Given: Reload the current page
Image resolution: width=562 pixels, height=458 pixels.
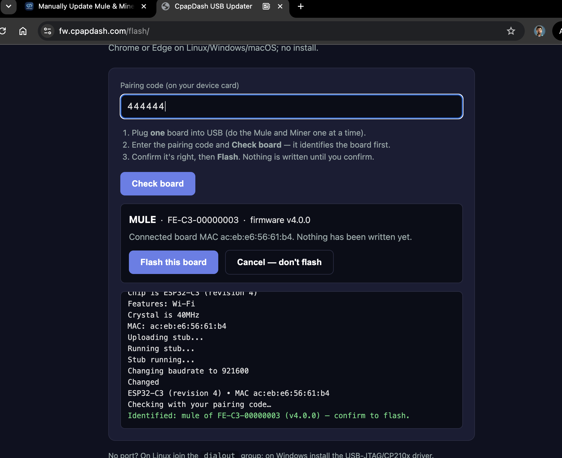Looking at the screenshot, I should (3, 31).
